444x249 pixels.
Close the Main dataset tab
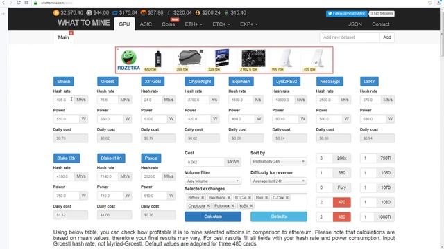click(x=71, y=33)
